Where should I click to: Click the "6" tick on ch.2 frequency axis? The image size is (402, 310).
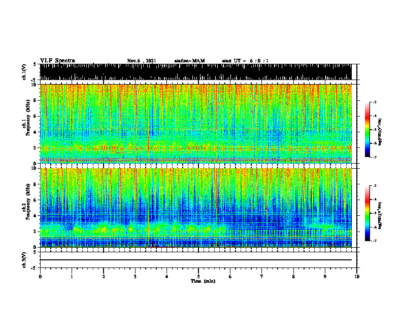(x=36, y=200)
